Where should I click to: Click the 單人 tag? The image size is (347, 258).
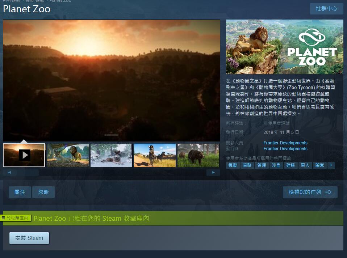(305, 165)
